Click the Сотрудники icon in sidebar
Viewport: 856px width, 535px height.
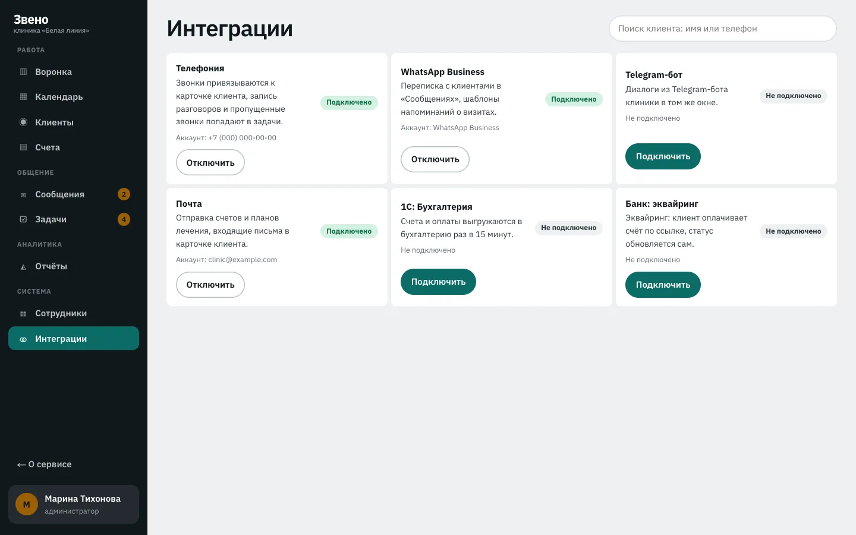tap(23, 314)
